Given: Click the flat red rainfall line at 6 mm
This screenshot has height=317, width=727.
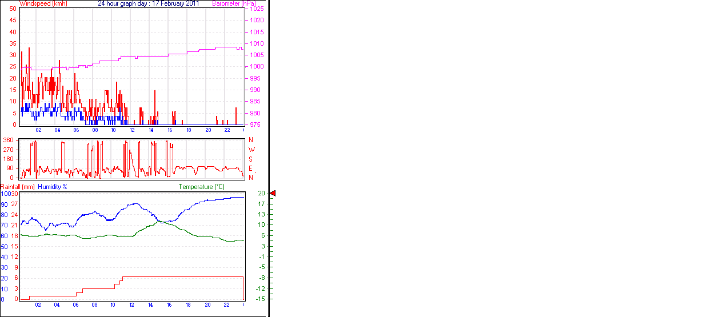Looking at the screenshot, I should point(183,276).
